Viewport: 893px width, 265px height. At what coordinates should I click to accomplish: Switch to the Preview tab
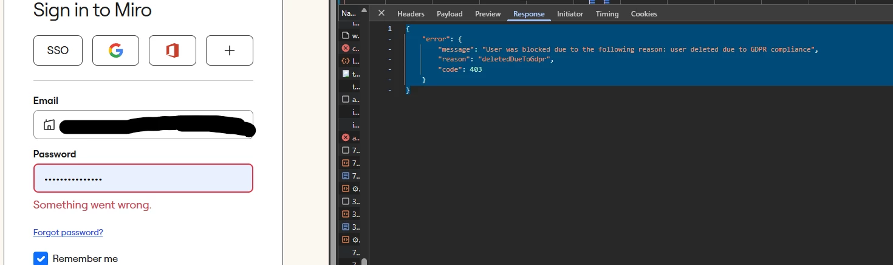(x=488, y=14)
